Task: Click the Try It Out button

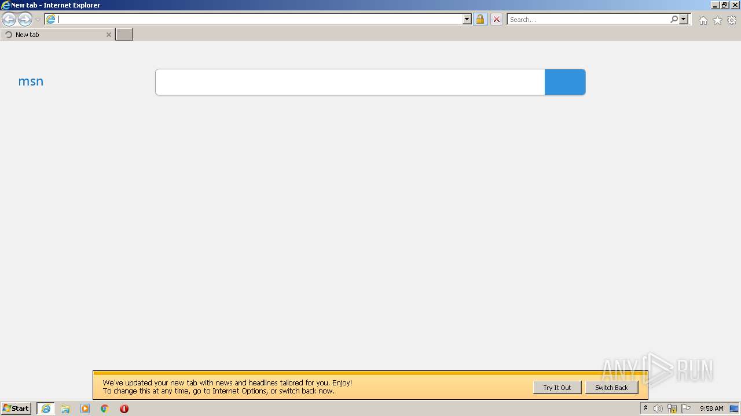Action: click(x=557, y=388)
